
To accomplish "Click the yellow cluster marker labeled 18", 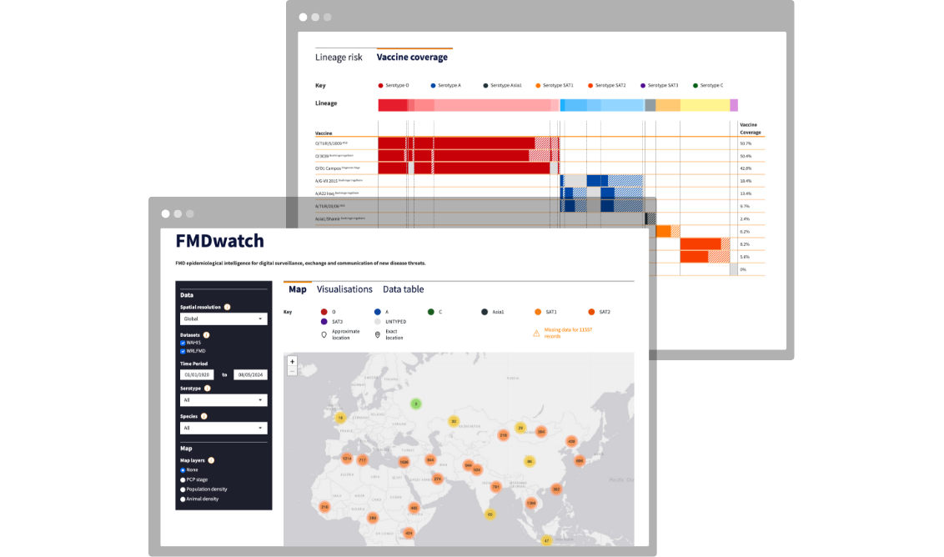I will [x=340, y=417].
